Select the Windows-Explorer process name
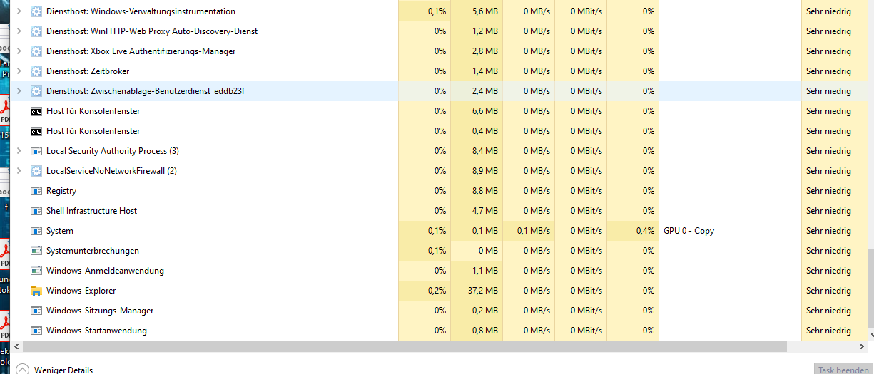The image size is (874, 374). coord(81,291)
